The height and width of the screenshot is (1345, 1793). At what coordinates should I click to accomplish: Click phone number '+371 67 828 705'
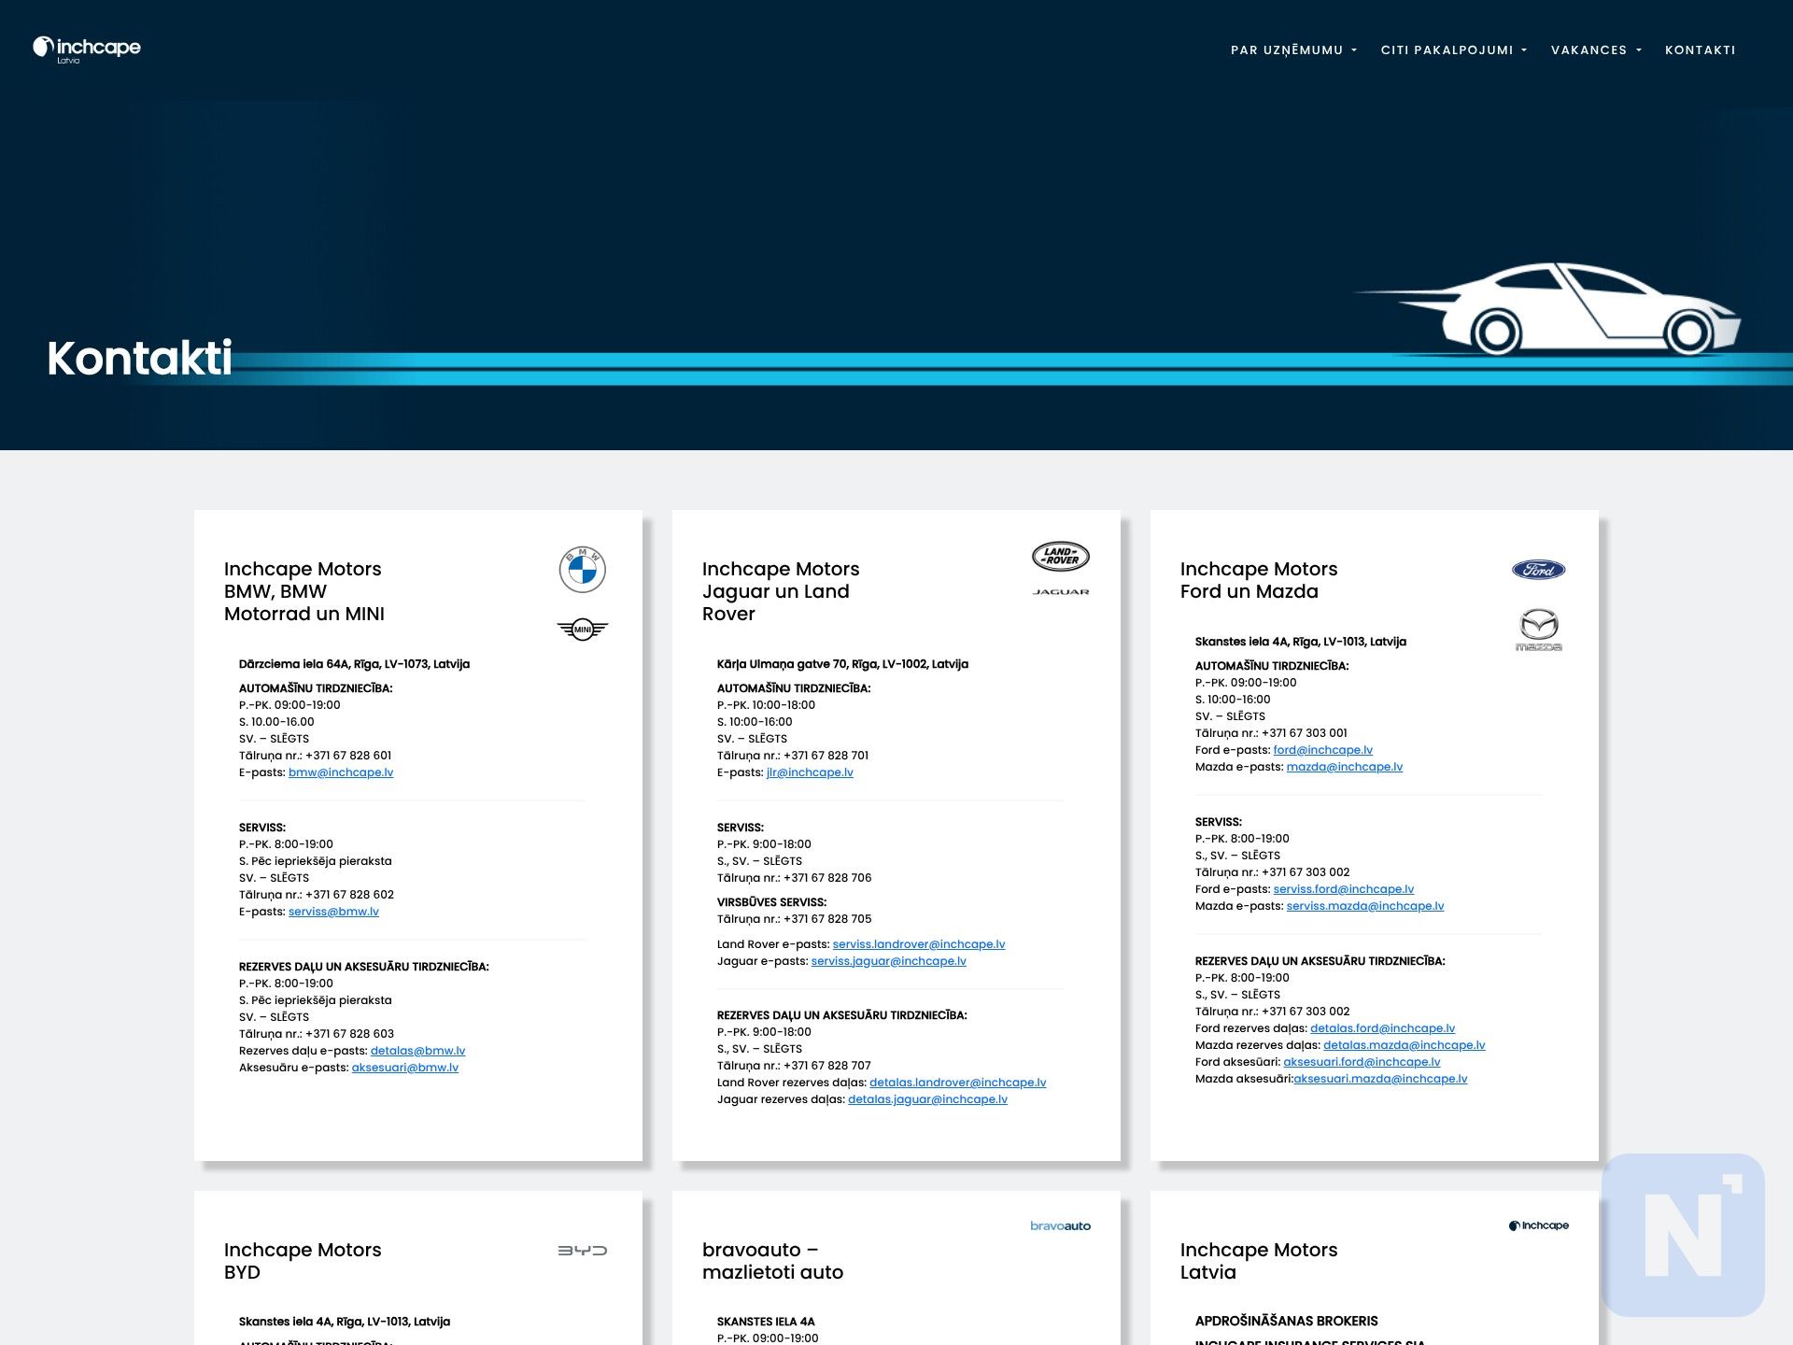[827, 919]
